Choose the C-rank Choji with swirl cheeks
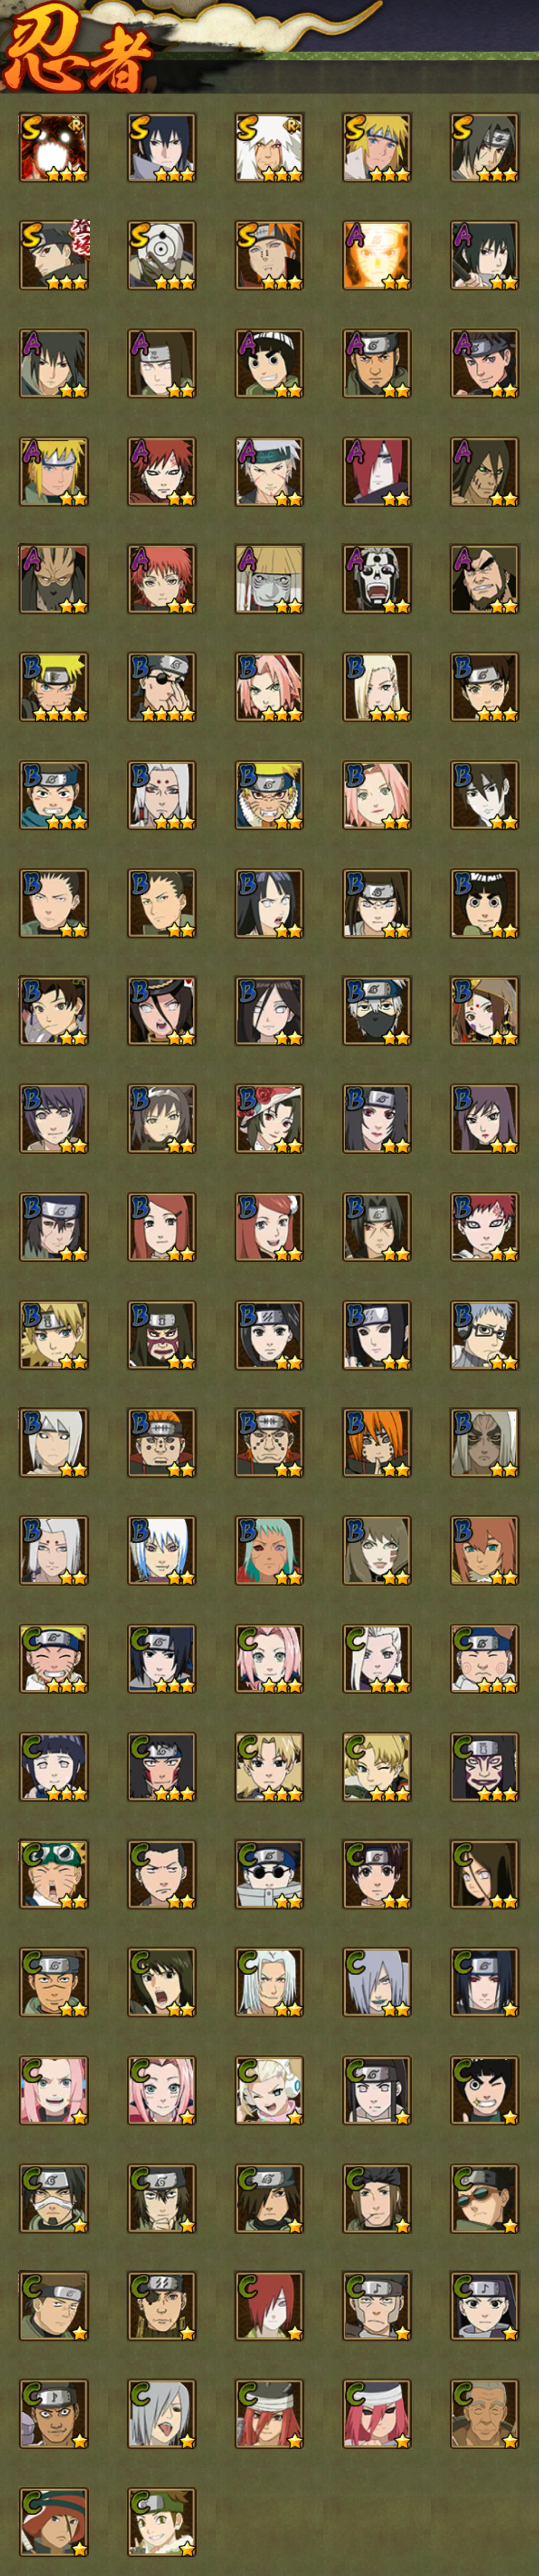The width and height of the screenshot is (539, 2576). tap(485, 1659)
